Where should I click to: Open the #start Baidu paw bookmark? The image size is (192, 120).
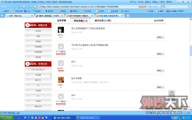(28, 11)
